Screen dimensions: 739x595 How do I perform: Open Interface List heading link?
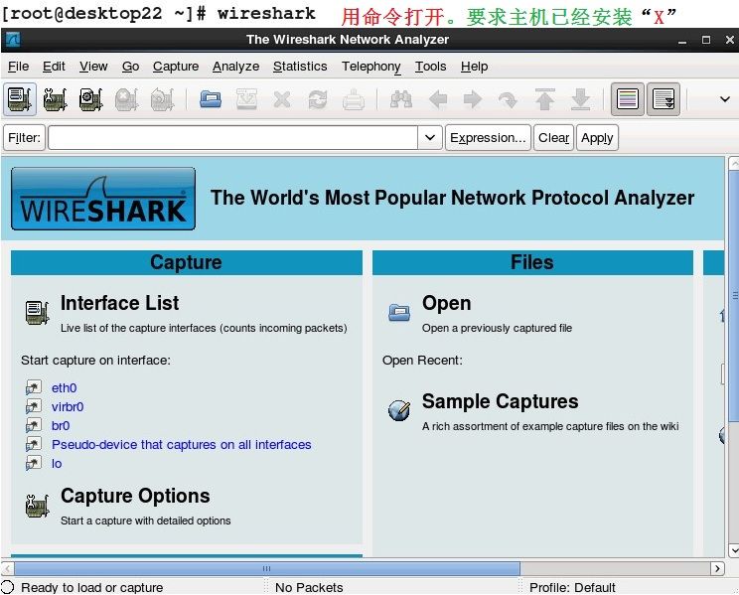click(x=120, y=303)
